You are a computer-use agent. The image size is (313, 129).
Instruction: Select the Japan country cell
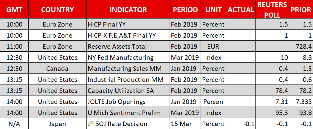point(57,124)
